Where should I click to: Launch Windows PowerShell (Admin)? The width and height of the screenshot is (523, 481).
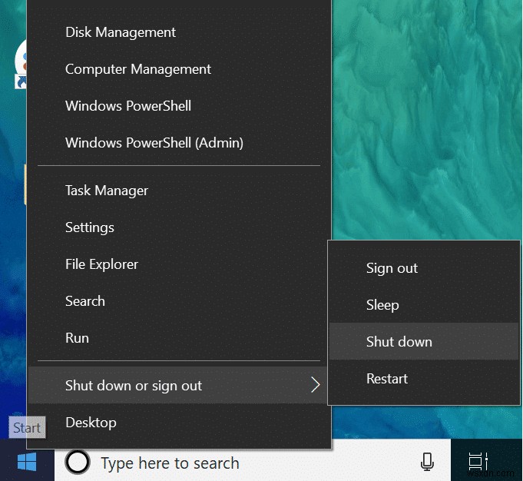pos(154,143)
